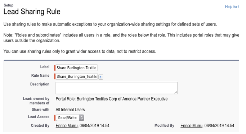Click into the Rule Name input field
This screenshot has width=246, height=134.
point(77,76)
